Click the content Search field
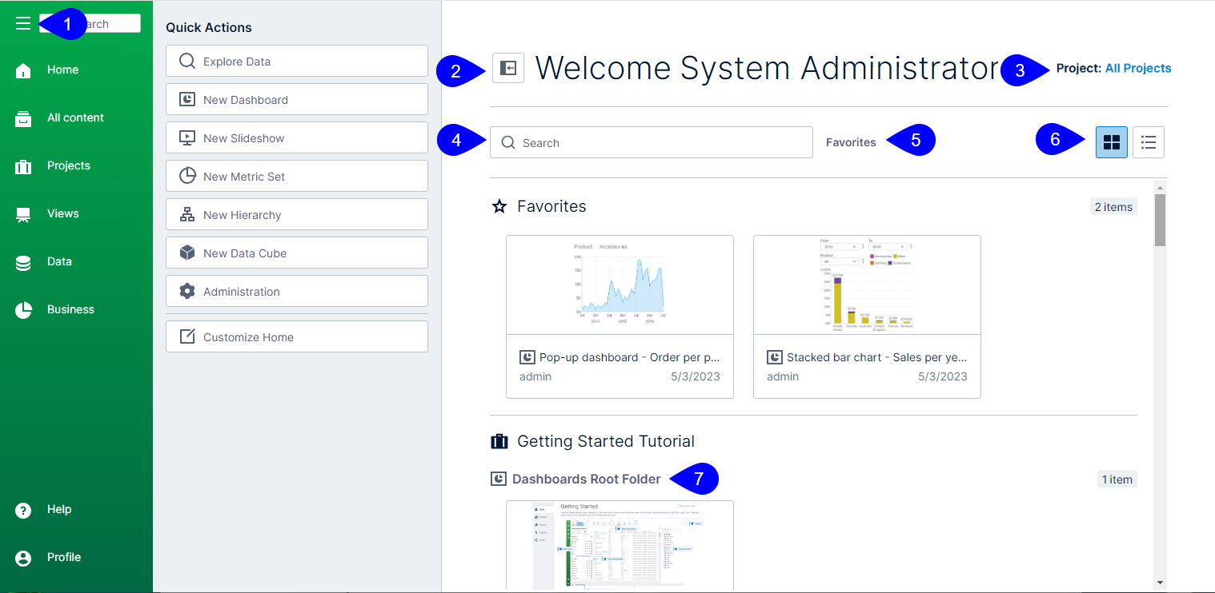This screenshot has width=1215, height=593. pyautogui.click(x=651, y=142)
